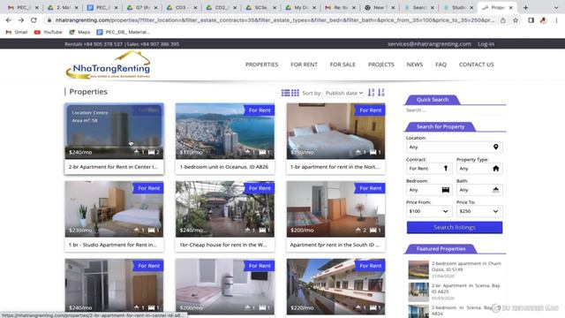Click the Search listings button

coord(455,228)
